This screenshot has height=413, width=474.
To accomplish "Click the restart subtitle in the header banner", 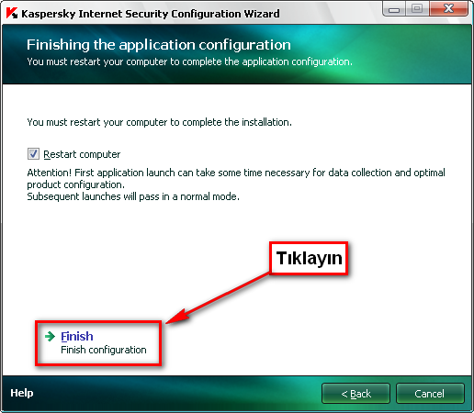I will 189,61.
